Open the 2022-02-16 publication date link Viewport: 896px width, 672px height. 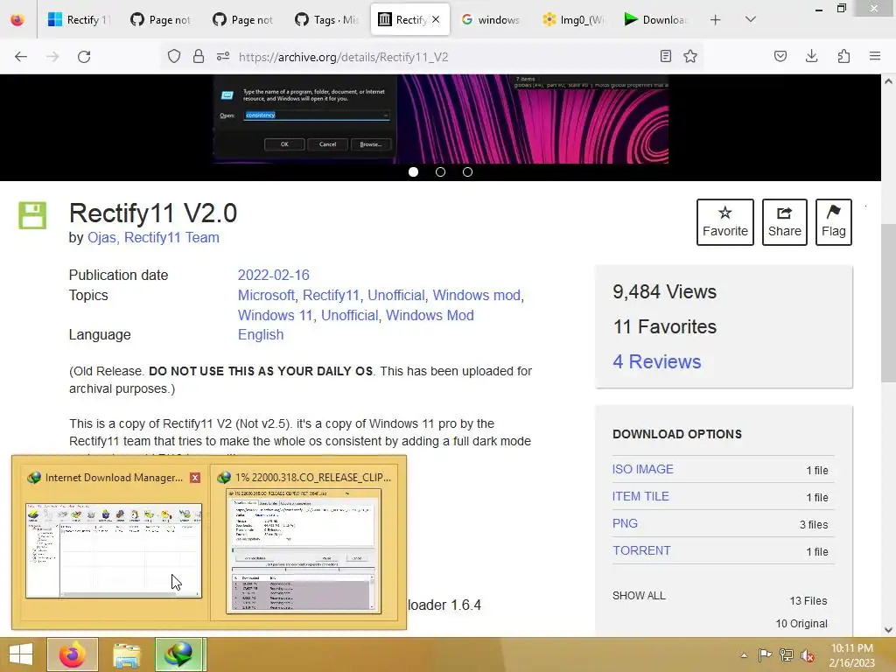tap(273, 275)
